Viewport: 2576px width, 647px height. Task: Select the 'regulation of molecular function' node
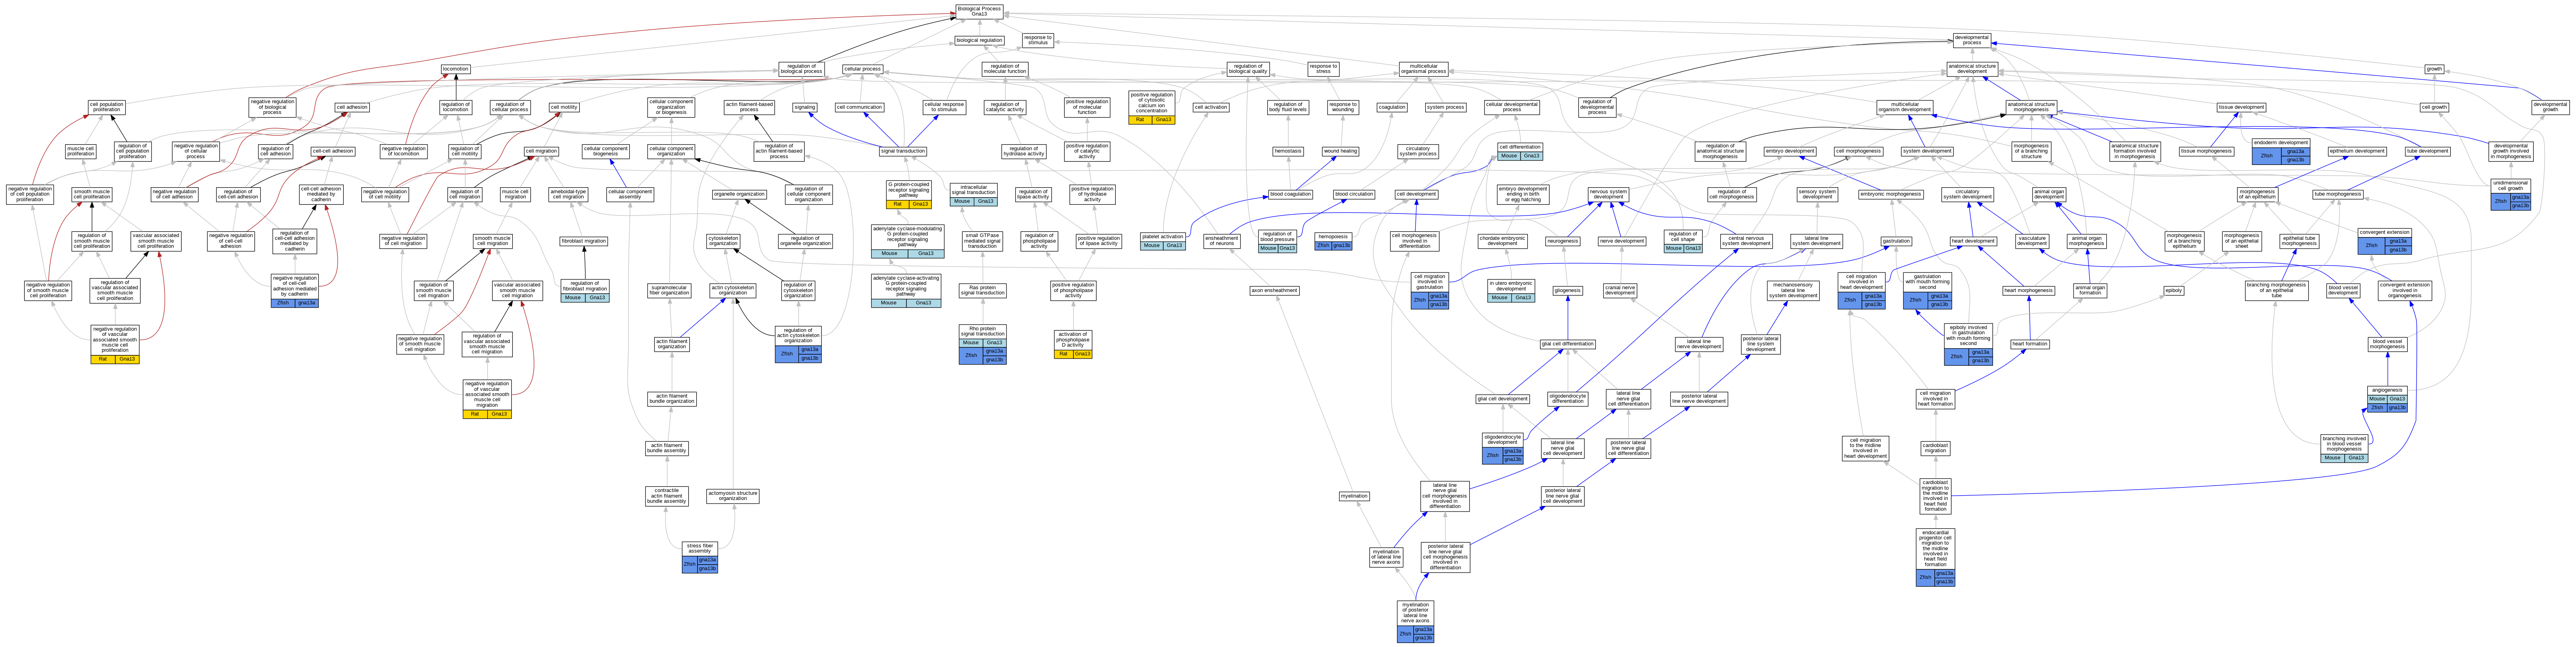coord(1004,69)
